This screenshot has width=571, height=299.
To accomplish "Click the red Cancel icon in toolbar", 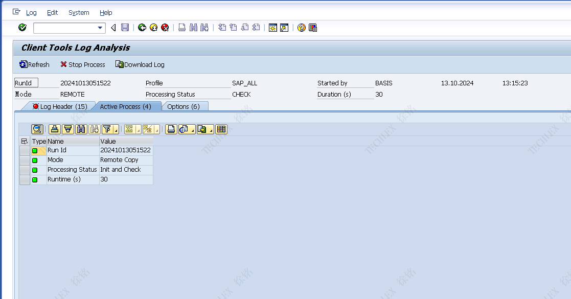I will click(165, 28).
